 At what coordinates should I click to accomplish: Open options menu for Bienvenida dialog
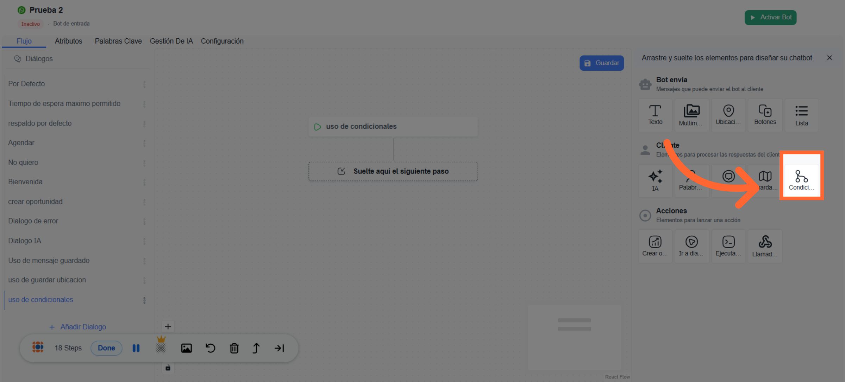(144, 182)
